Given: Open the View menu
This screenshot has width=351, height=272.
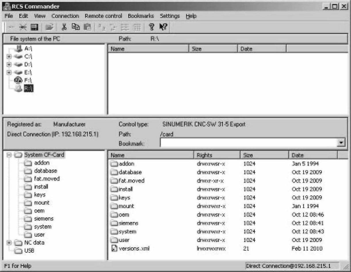Looking at the screenshot, I should (40, 16).
